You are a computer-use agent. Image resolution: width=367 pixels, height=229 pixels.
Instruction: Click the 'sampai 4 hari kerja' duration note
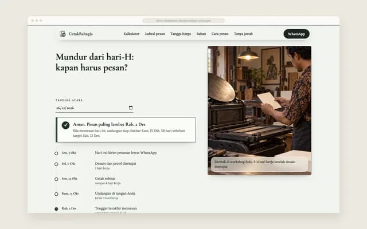click(108, 183)
